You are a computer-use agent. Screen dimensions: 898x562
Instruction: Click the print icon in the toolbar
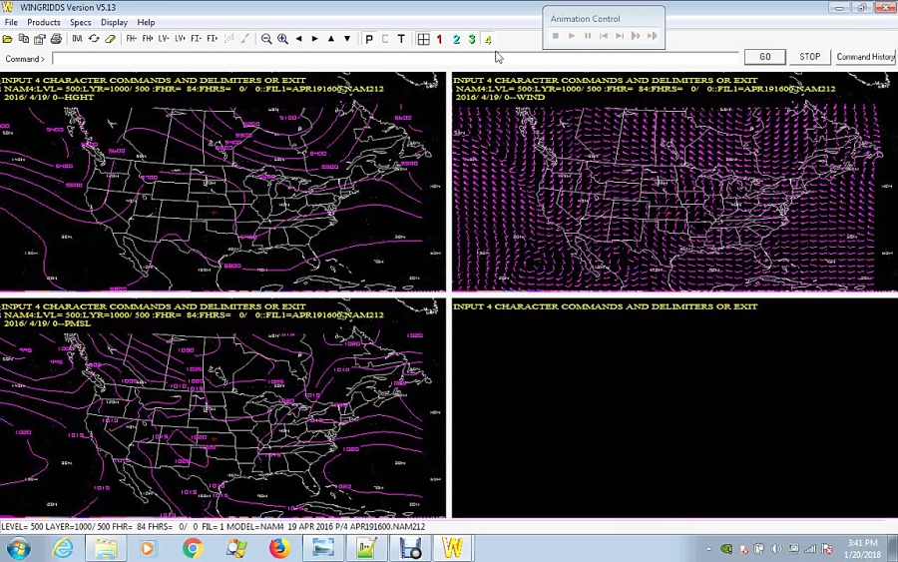point(56,39)
